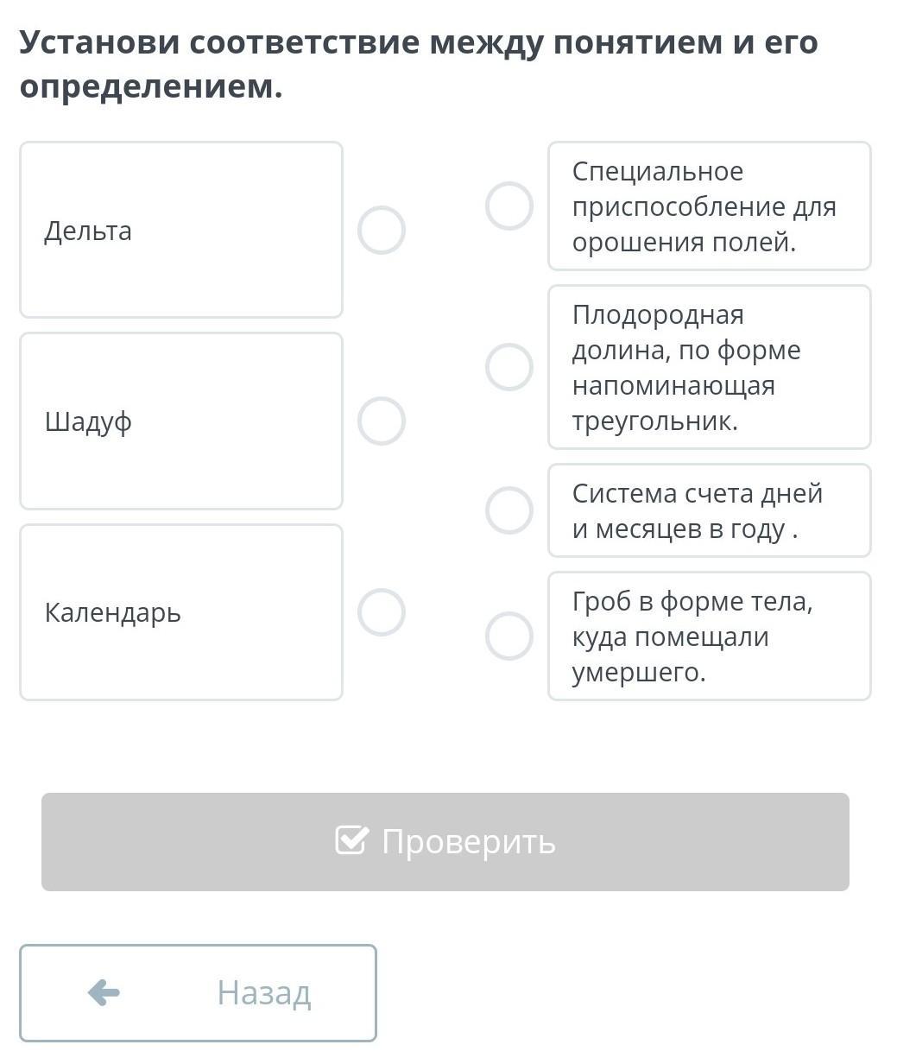Click 'Система счета дней и месяцев' card
The image size is (897, 1051).
tap(710, 510)
